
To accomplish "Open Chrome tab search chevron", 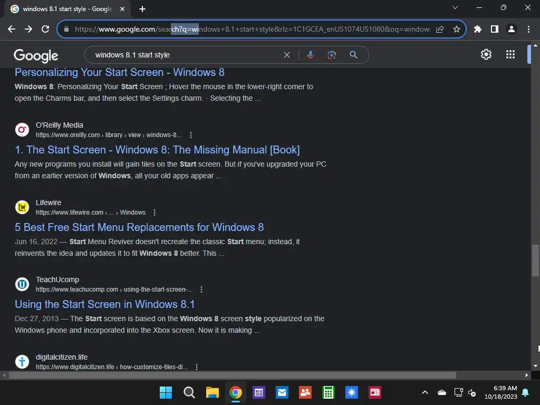I will point(455,7).
